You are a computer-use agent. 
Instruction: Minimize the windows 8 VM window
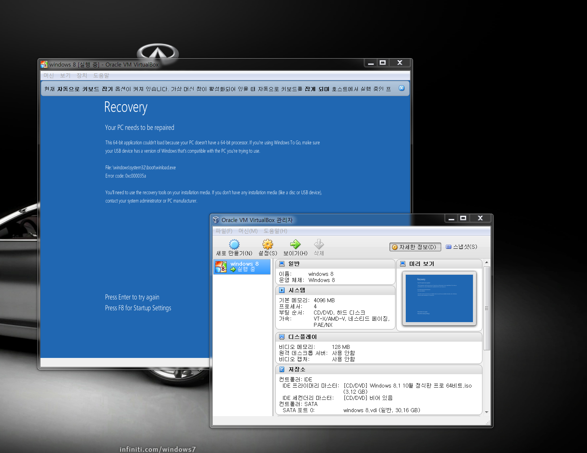point(371,63)
